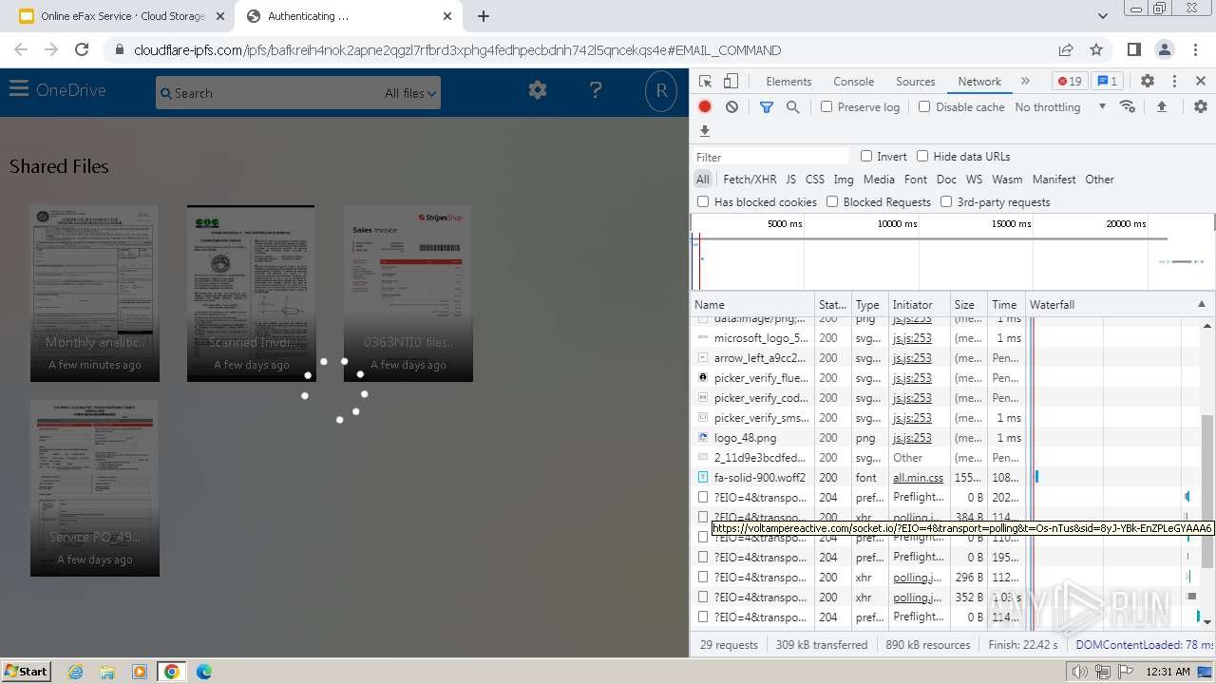Expand more DevTools tabs chevron

pyautogui.click(x=1025, y=82)
